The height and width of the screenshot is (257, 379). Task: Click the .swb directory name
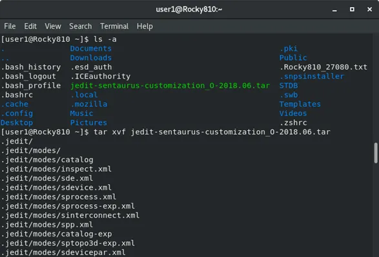tap(289, 95)
